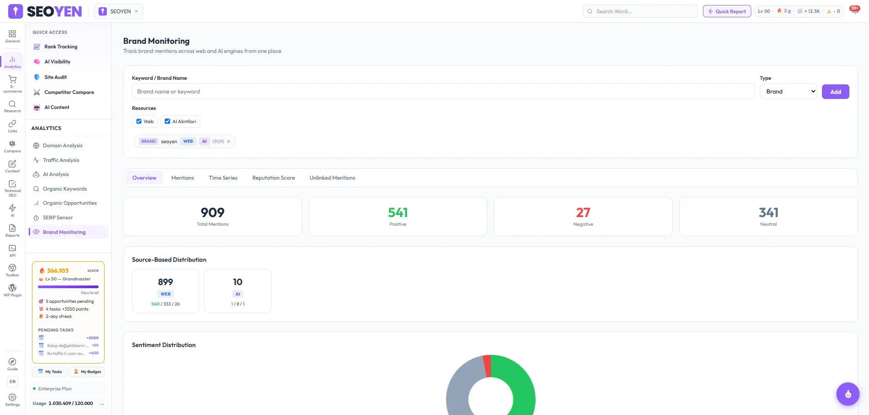This screenshot has width=869, height=415.
Task: Open SERP Sensor in Analytics menu
Action: pos(68,218)
